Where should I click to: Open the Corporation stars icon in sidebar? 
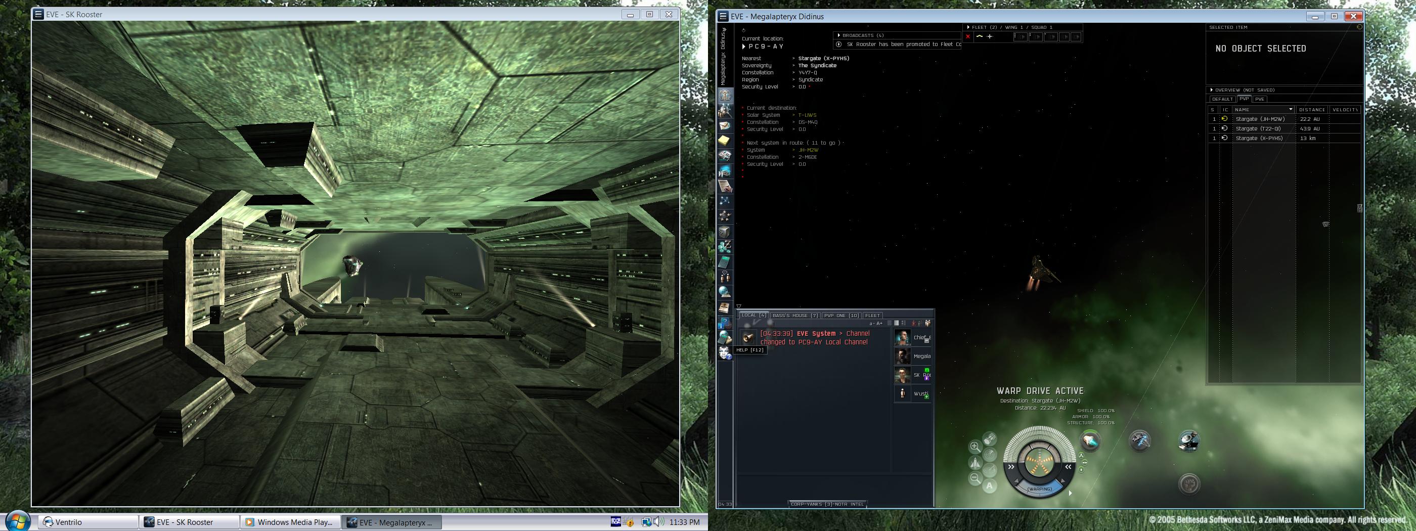click(725, 216)
